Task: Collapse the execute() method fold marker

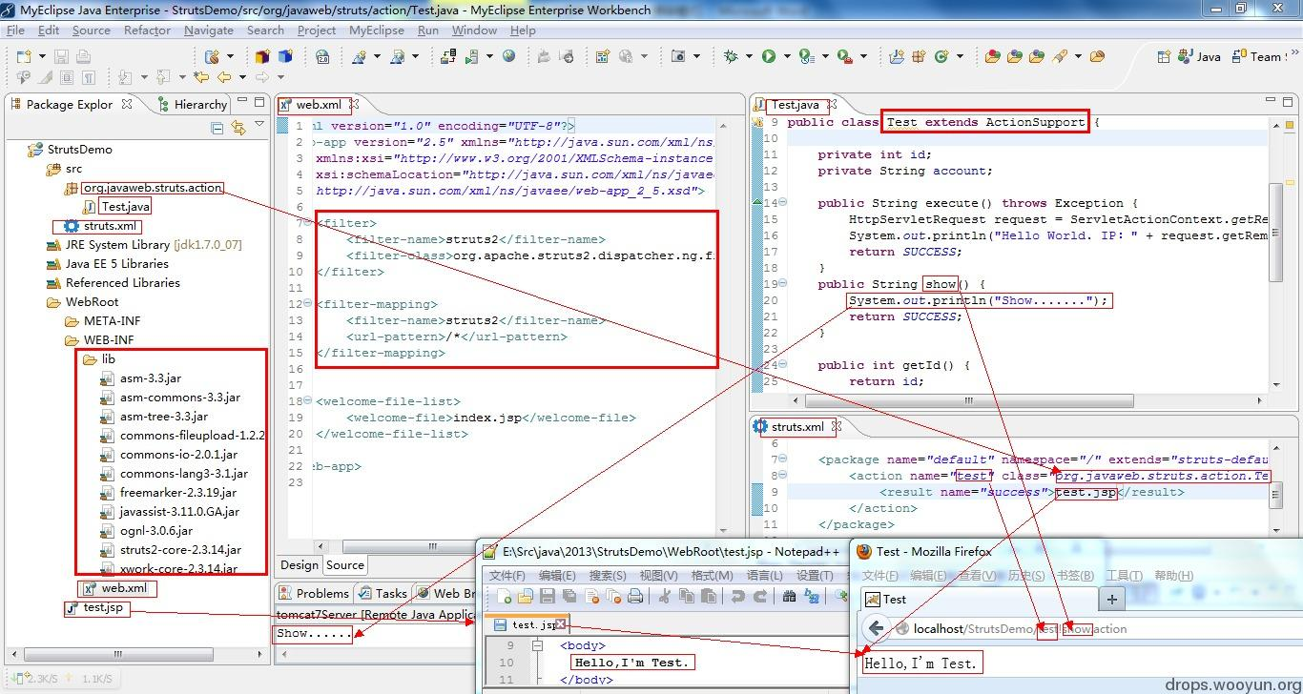Action: pos(783,203)
